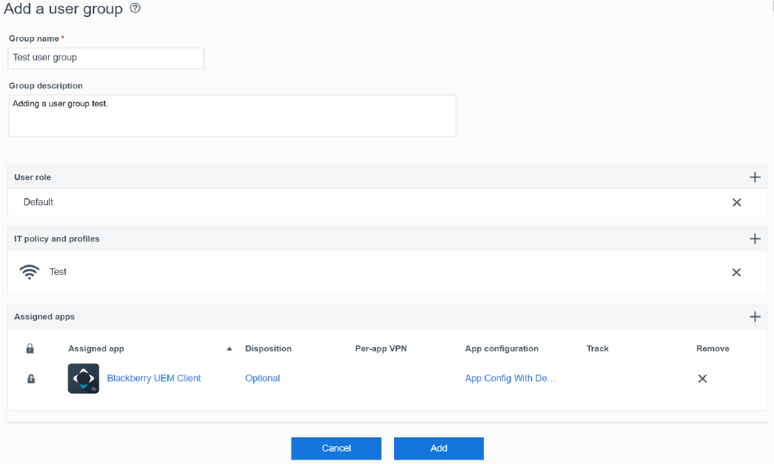Remove the Test Wi-Fi profile

tap(736, 272)
